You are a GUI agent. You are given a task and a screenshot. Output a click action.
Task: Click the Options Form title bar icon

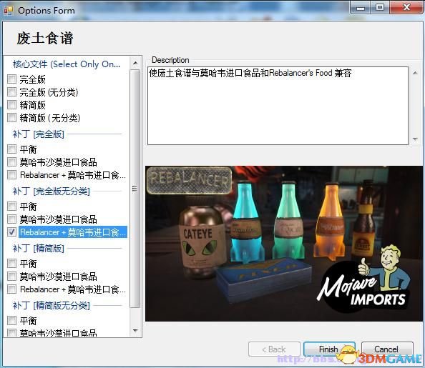9,11
